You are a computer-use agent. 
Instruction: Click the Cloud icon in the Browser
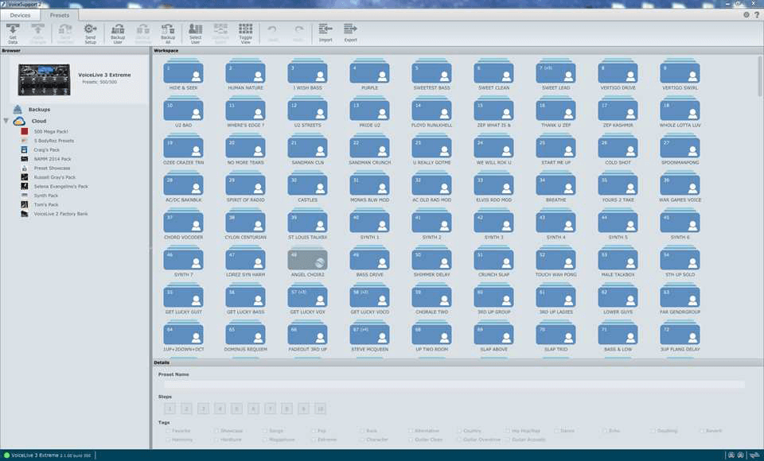point(19,121)
